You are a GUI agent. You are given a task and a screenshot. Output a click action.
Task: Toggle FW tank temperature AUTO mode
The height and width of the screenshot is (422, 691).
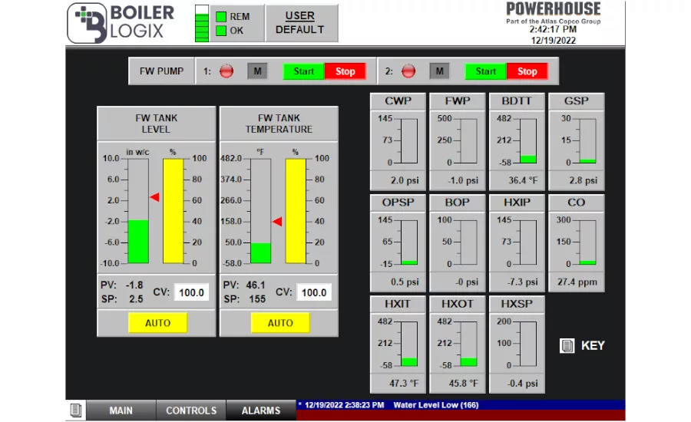point(280,323)
